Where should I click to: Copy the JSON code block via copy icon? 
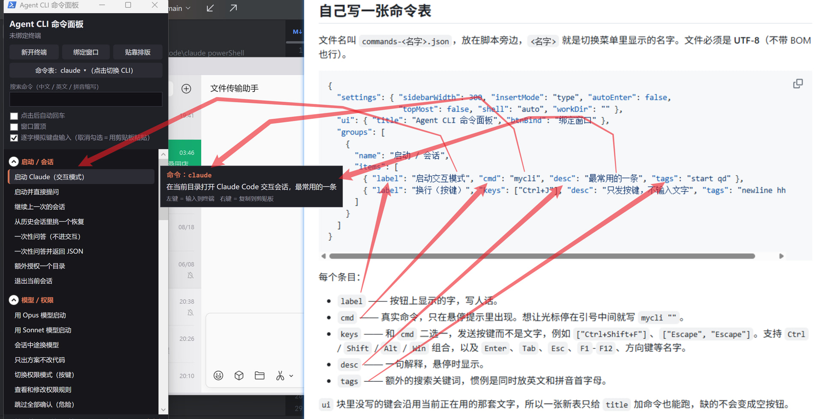click(798, 84)
